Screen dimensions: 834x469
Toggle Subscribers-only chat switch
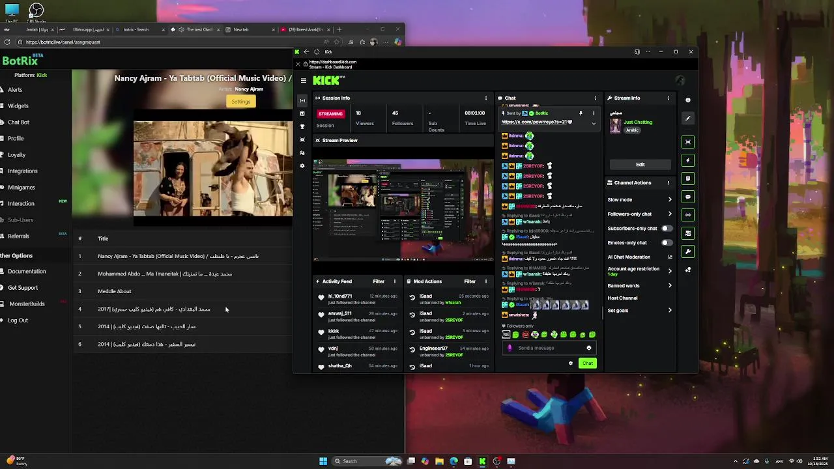pyautogui.click(x=666, y=229)
